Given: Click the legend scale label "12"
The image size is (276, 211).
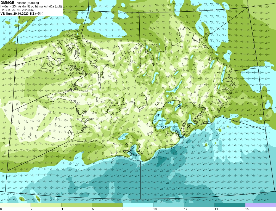Looking at the screenshot, I should click(x=185, y=209).
